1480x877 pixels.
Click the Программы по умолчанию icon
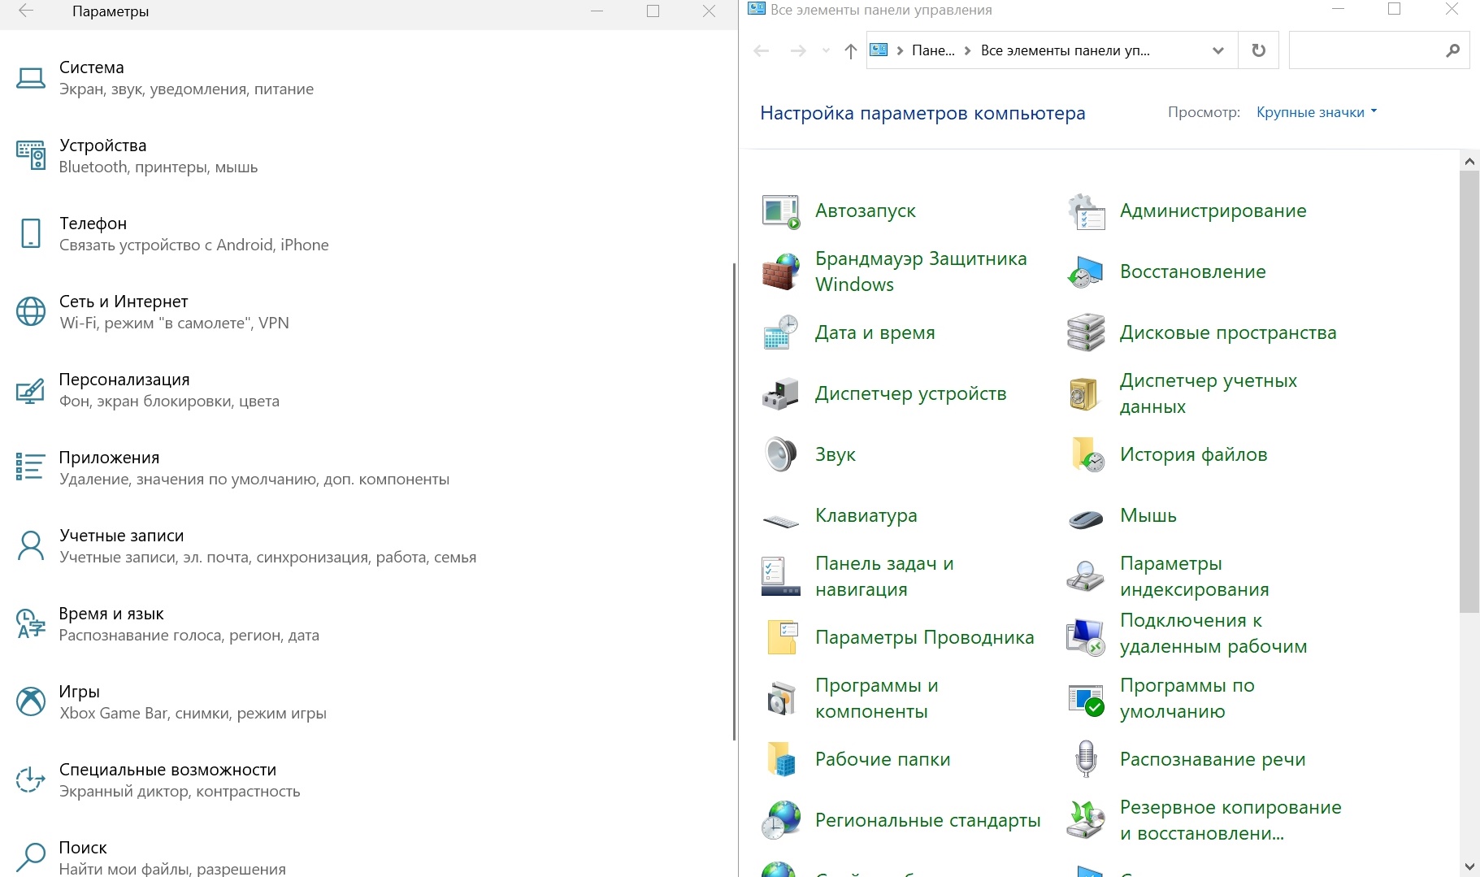point(1086,700)
